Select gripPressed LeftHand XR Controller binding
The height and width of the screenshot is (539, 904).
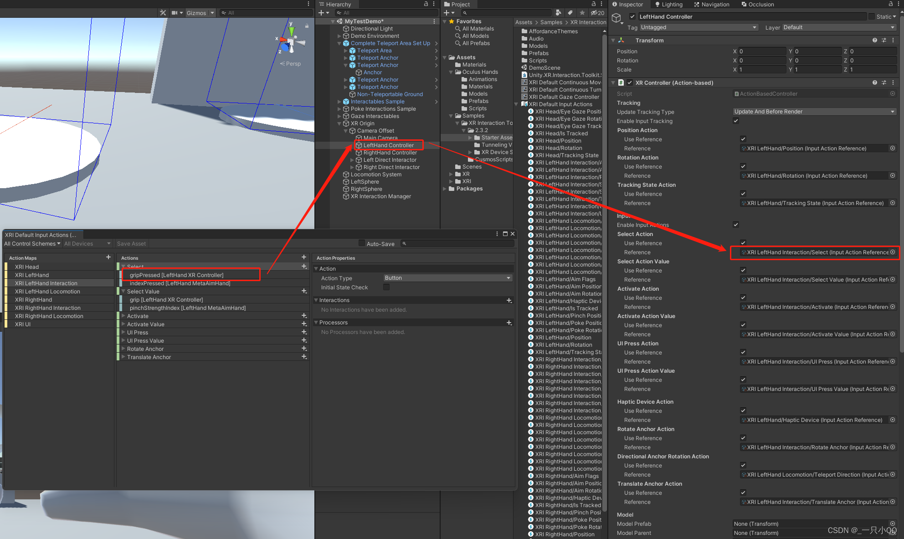[176, 275]
